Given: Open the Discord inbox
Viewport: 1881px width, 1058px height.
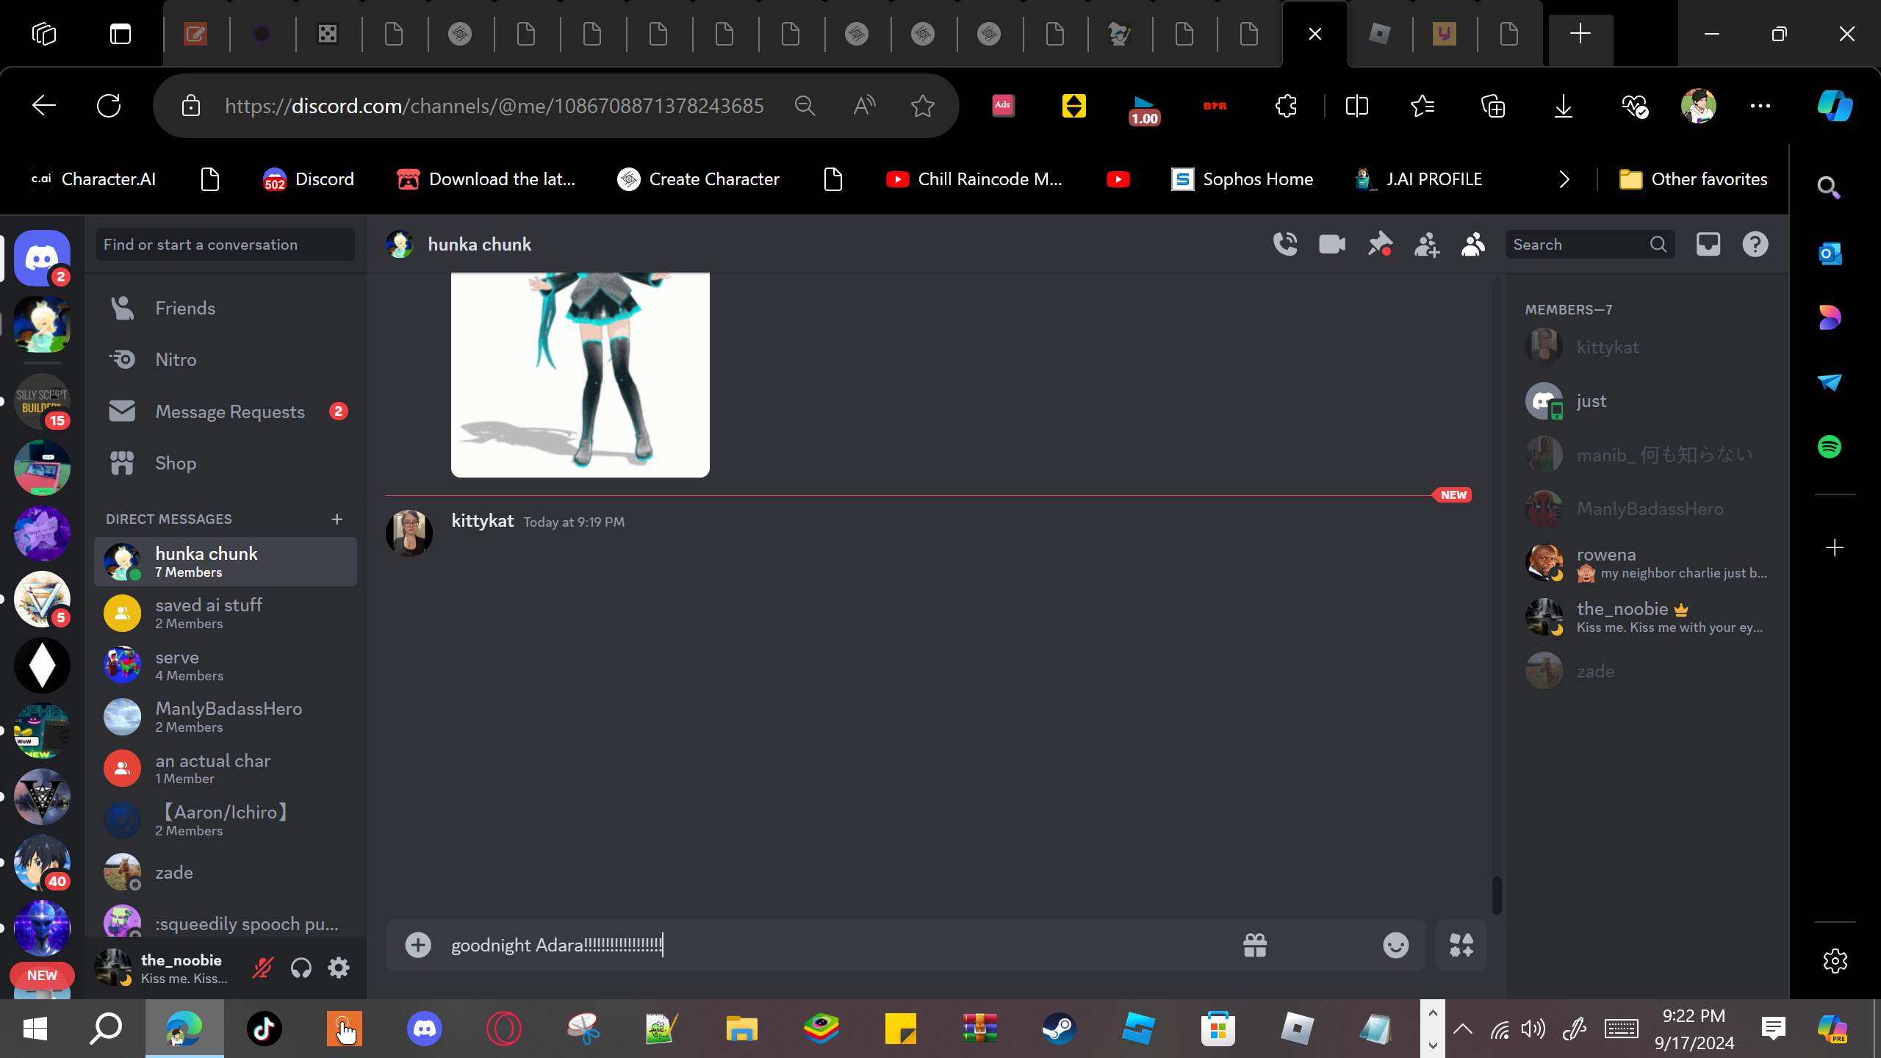Looking at the screenshot, I should [1708, 244].
